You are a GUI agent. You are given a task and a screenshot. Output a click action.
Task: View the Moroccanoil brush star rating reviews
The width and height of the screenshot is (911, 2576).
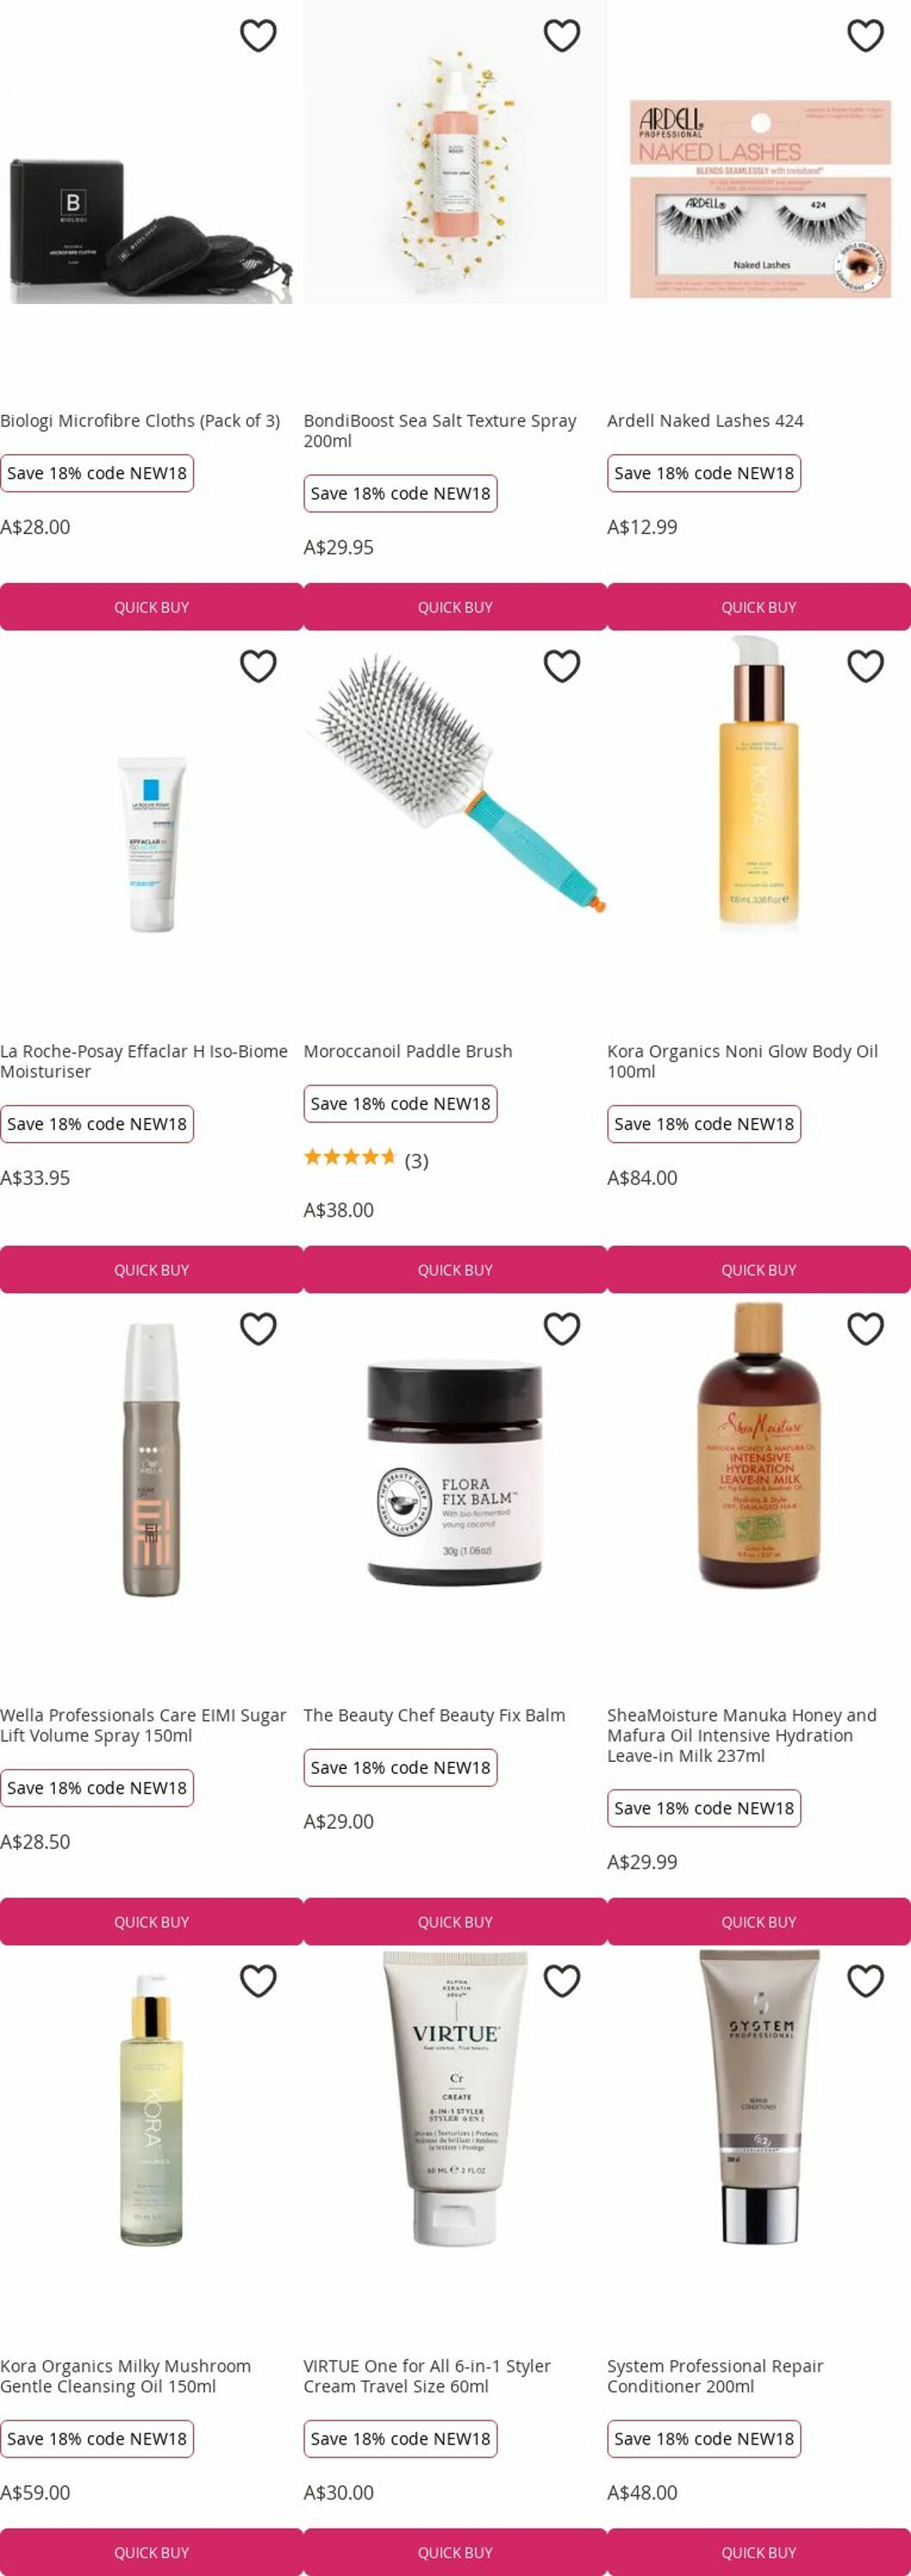click(x=365, y=1160)
